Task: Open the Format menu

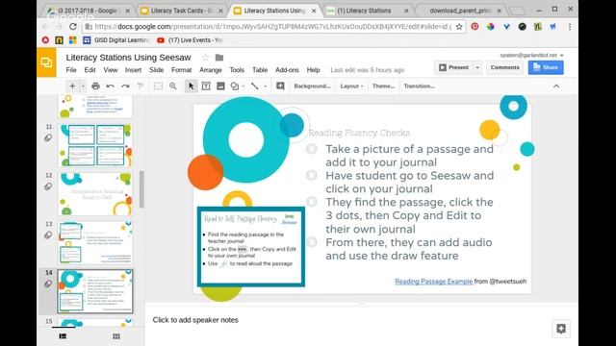Action: (182, 70)
